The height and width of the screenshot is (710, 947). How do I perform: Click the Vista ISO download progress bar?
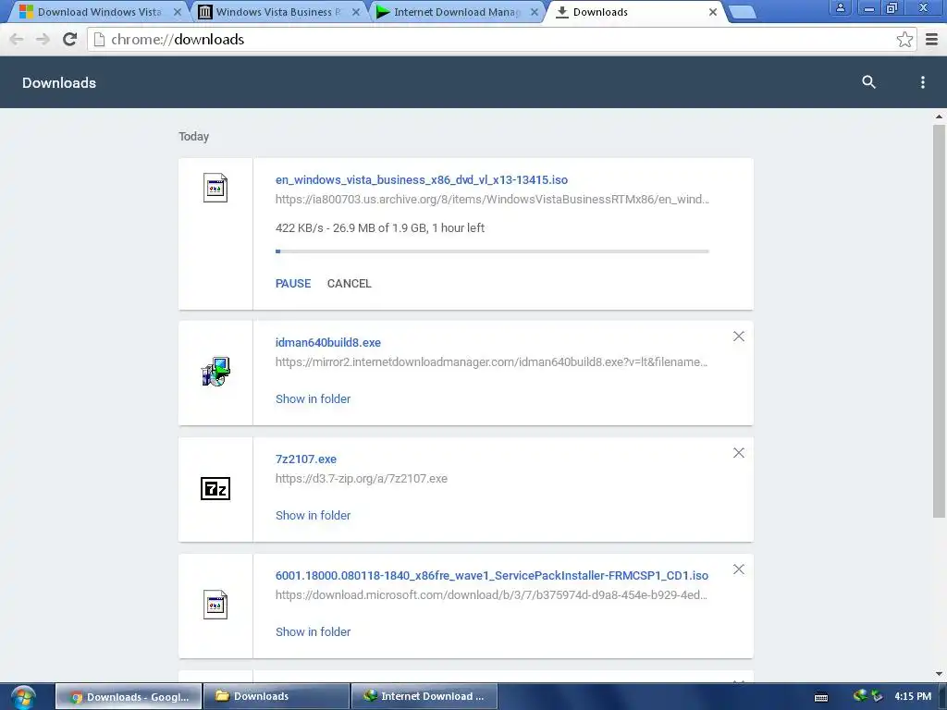click(492, 251)
